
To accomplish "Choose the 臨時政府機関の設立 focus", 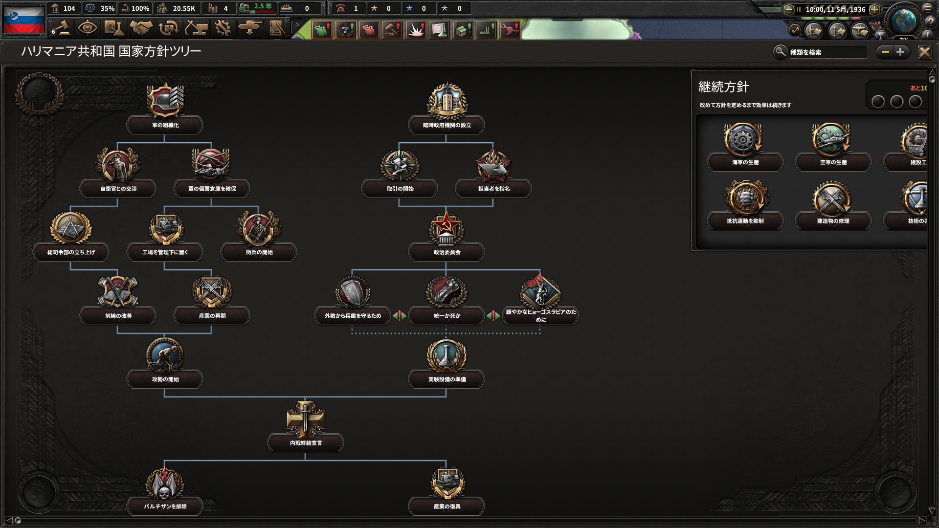I will (x=447, y=109).
